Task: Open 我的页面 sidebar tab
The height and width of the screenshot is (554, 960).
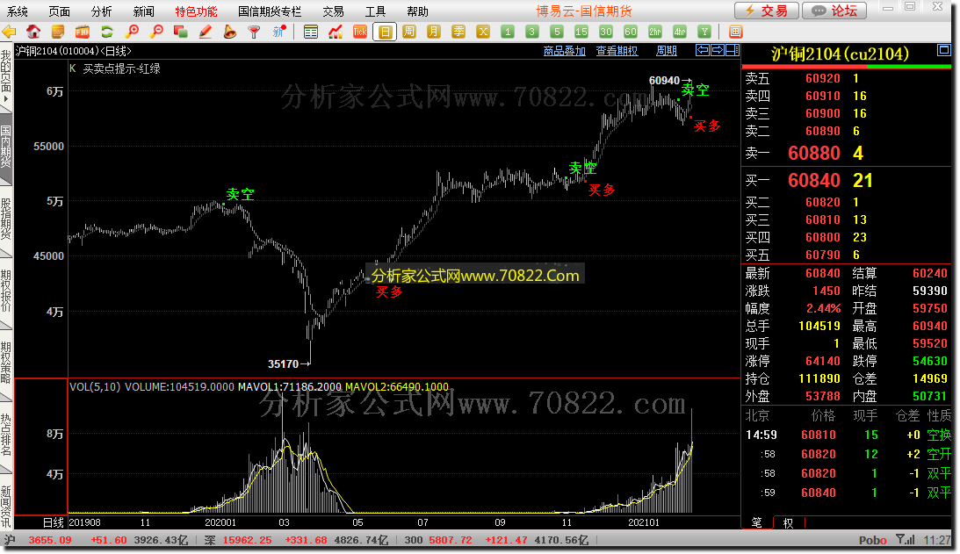Action: 6,76
